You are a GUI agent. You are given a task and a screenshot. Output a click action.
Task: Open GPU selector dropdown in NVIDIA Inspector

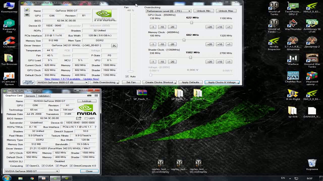62,82
